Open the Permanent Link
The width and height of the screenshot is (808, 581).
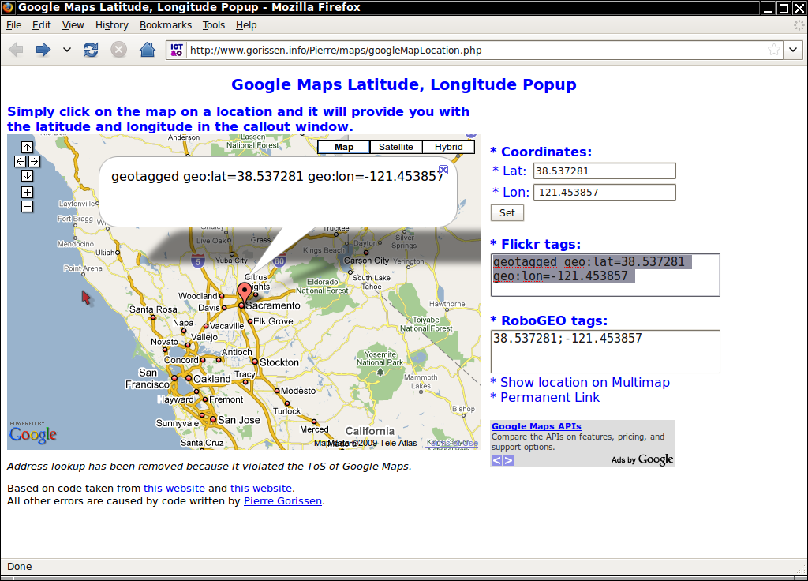pyautogui.click(x=549, y=398)
